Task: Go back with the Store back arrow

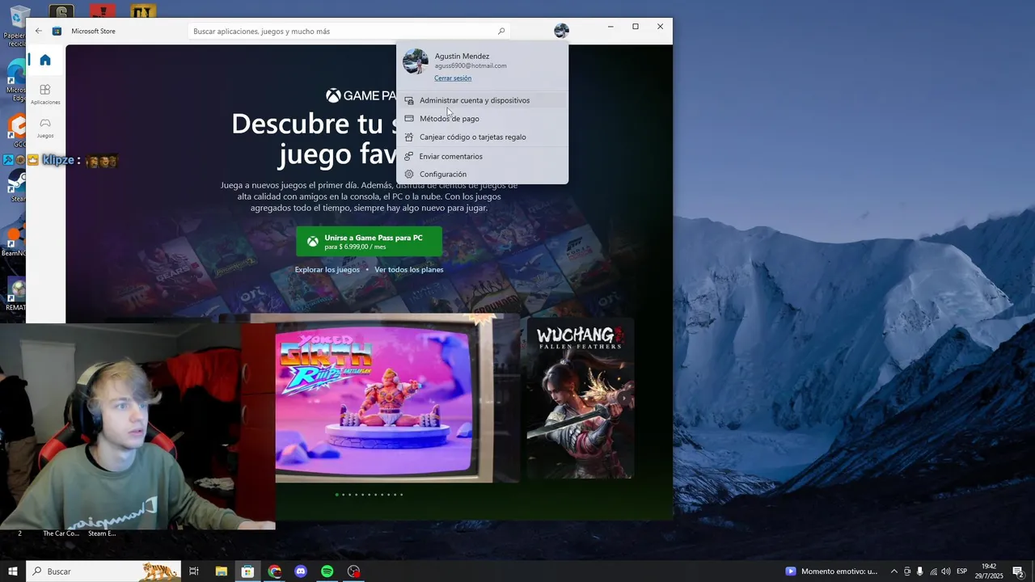Action: click(38, 31)
